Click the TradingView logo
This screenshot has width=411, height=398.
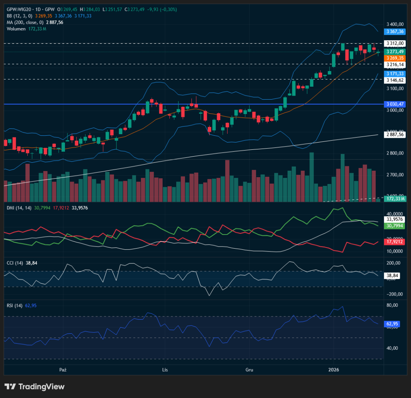pyautogui.click(x=35, y=386)
